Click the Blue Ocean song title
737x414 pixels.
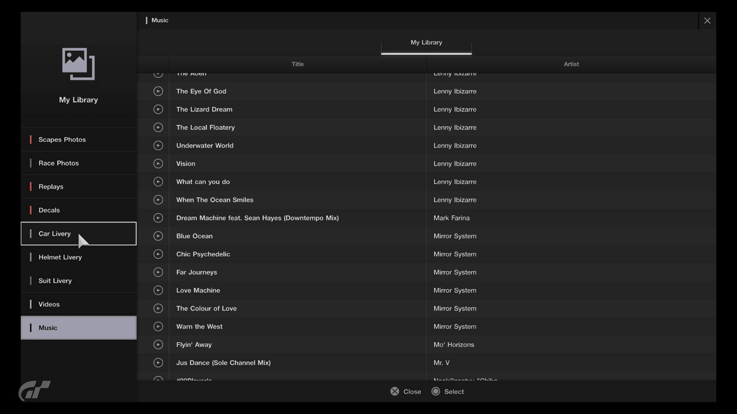[x=194, y=236]
